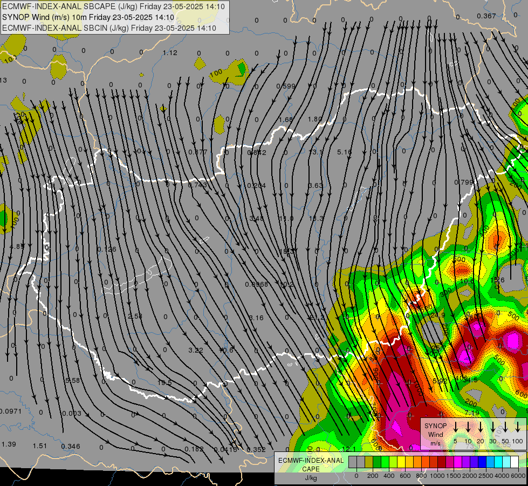The image size is (528, 486).
Task: Click the SYNOP label in wind legend
Action: (435, 426)
